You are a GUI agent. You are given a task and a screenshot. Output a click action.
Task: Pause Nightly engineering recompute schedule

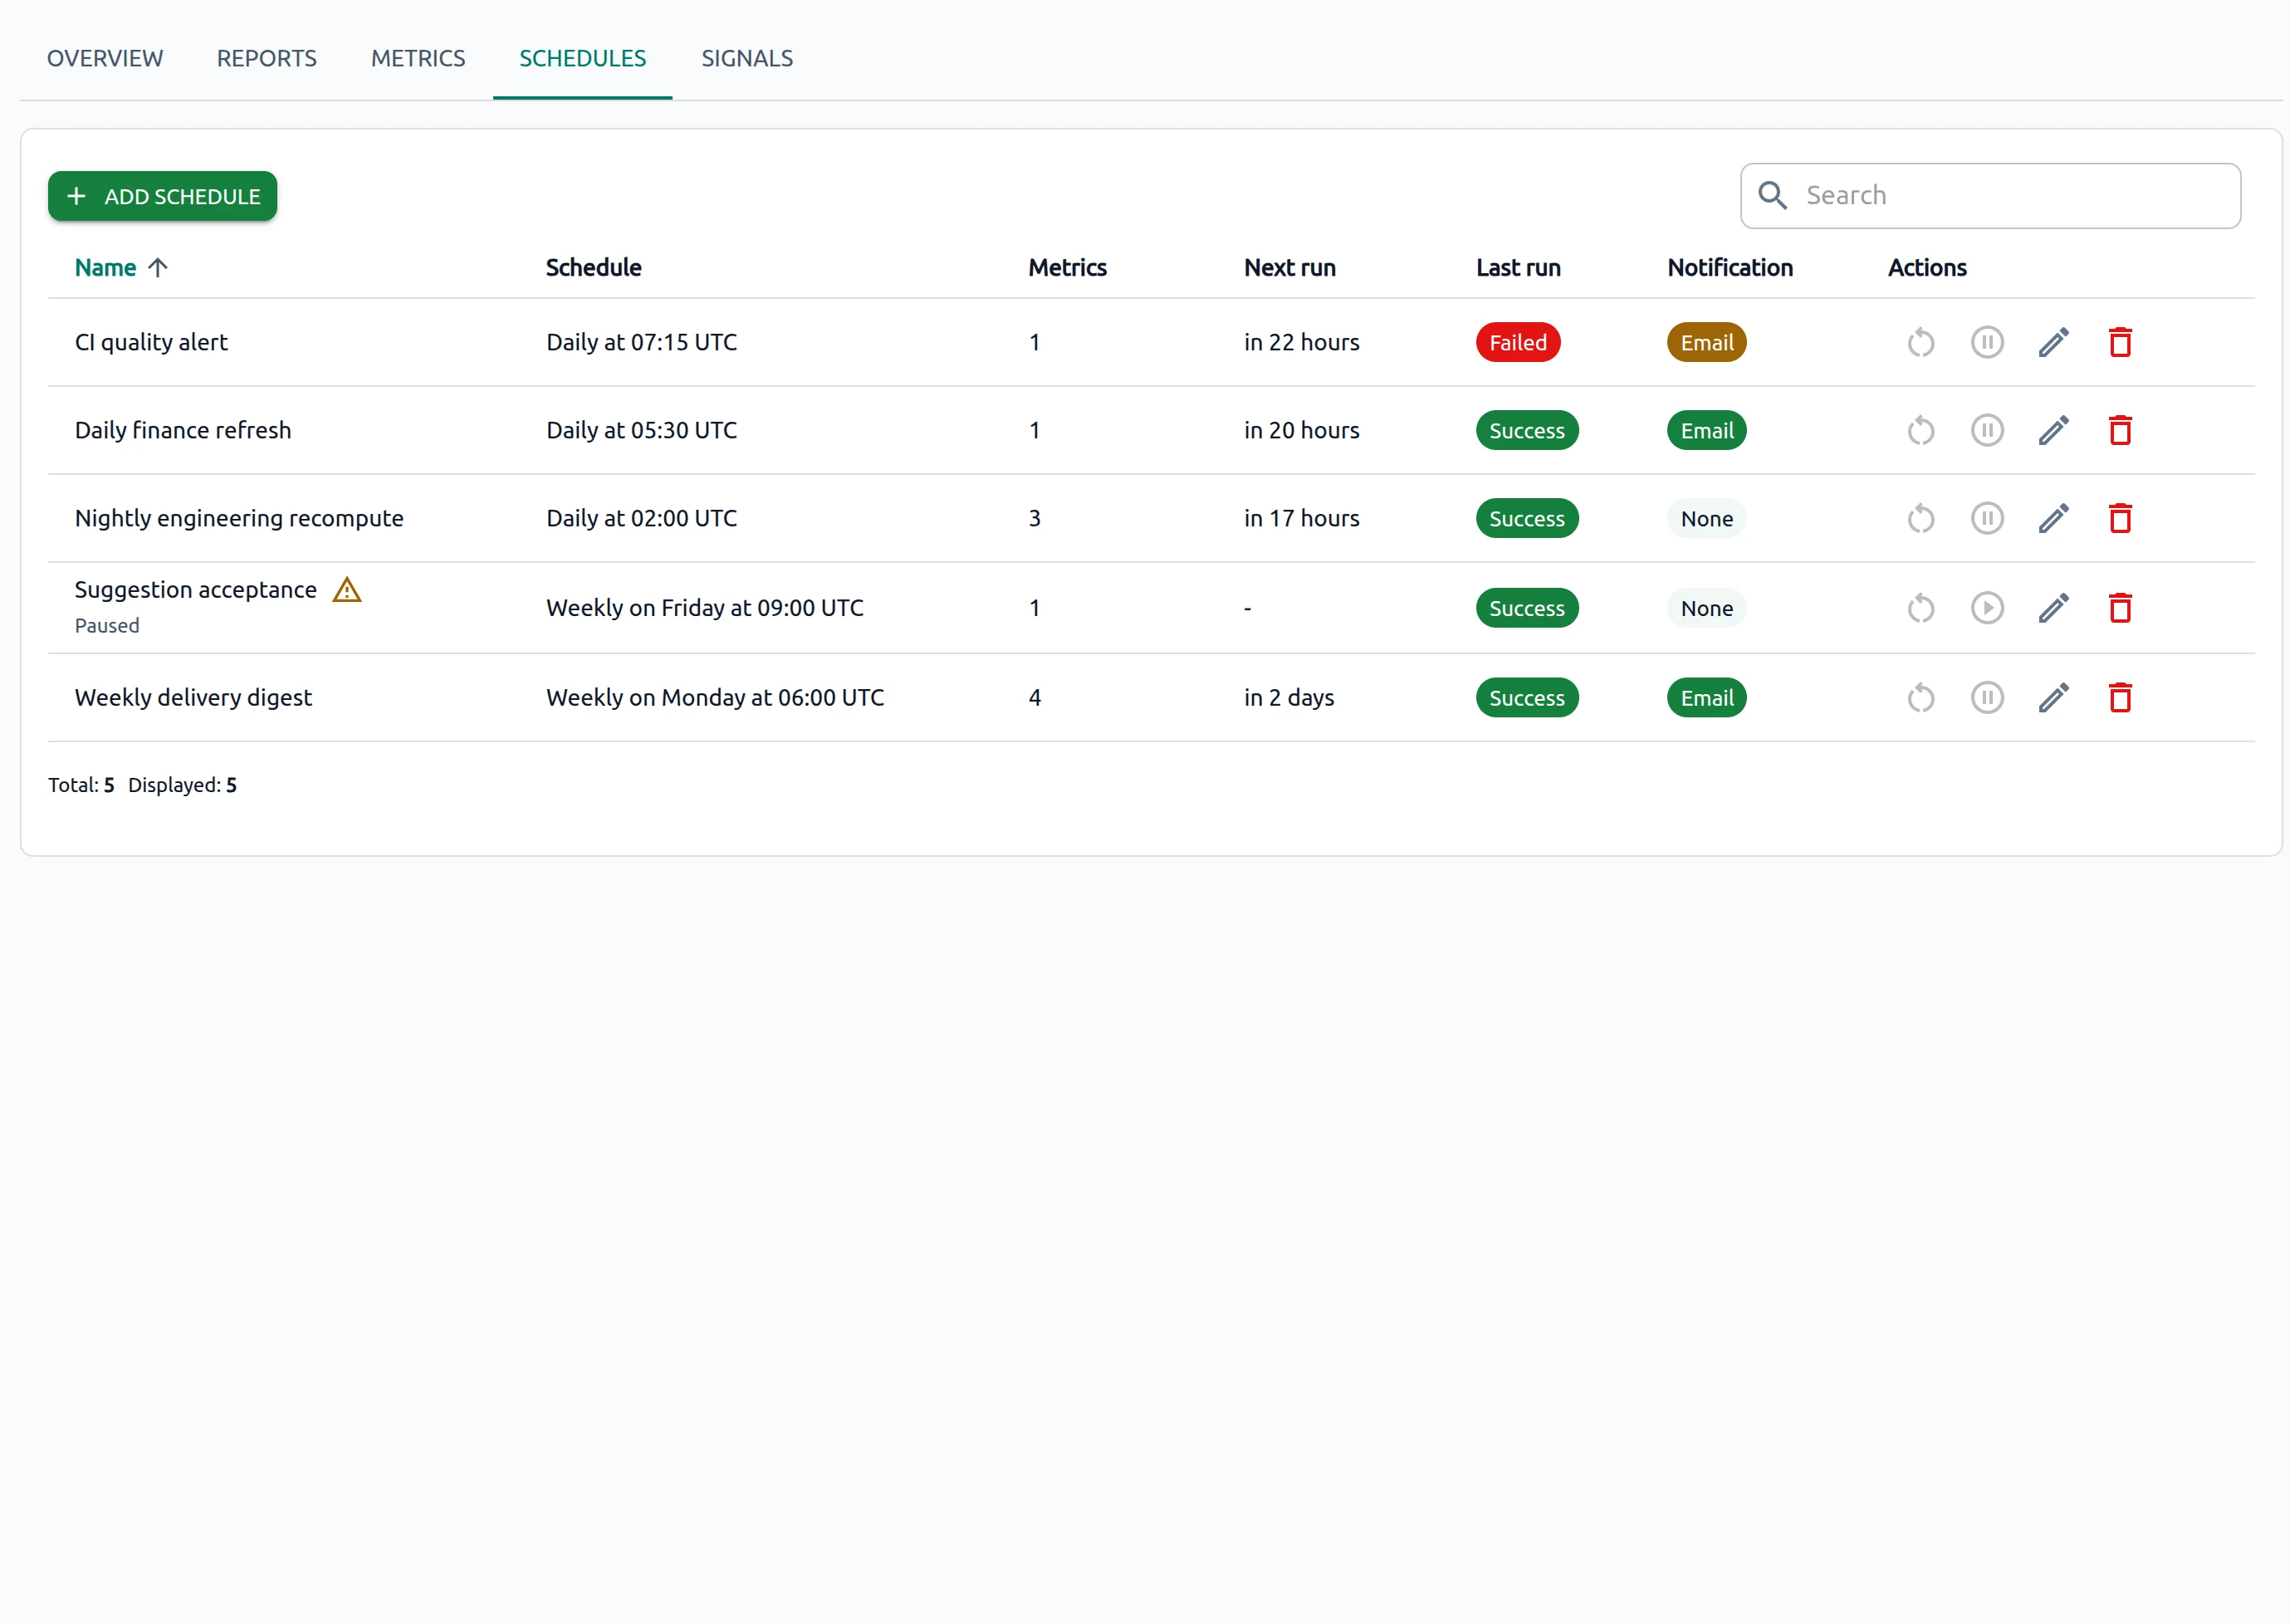coord(1987,519)
